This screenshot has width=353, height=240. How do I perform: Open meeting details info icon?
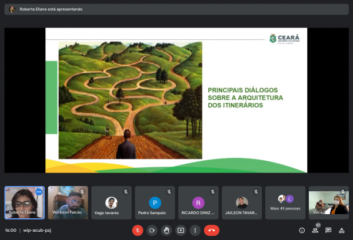point(302,231)
